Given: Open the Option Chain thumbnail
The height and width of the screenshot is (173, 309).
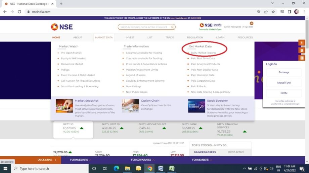Looking at the screenshot, I should 130,106.
